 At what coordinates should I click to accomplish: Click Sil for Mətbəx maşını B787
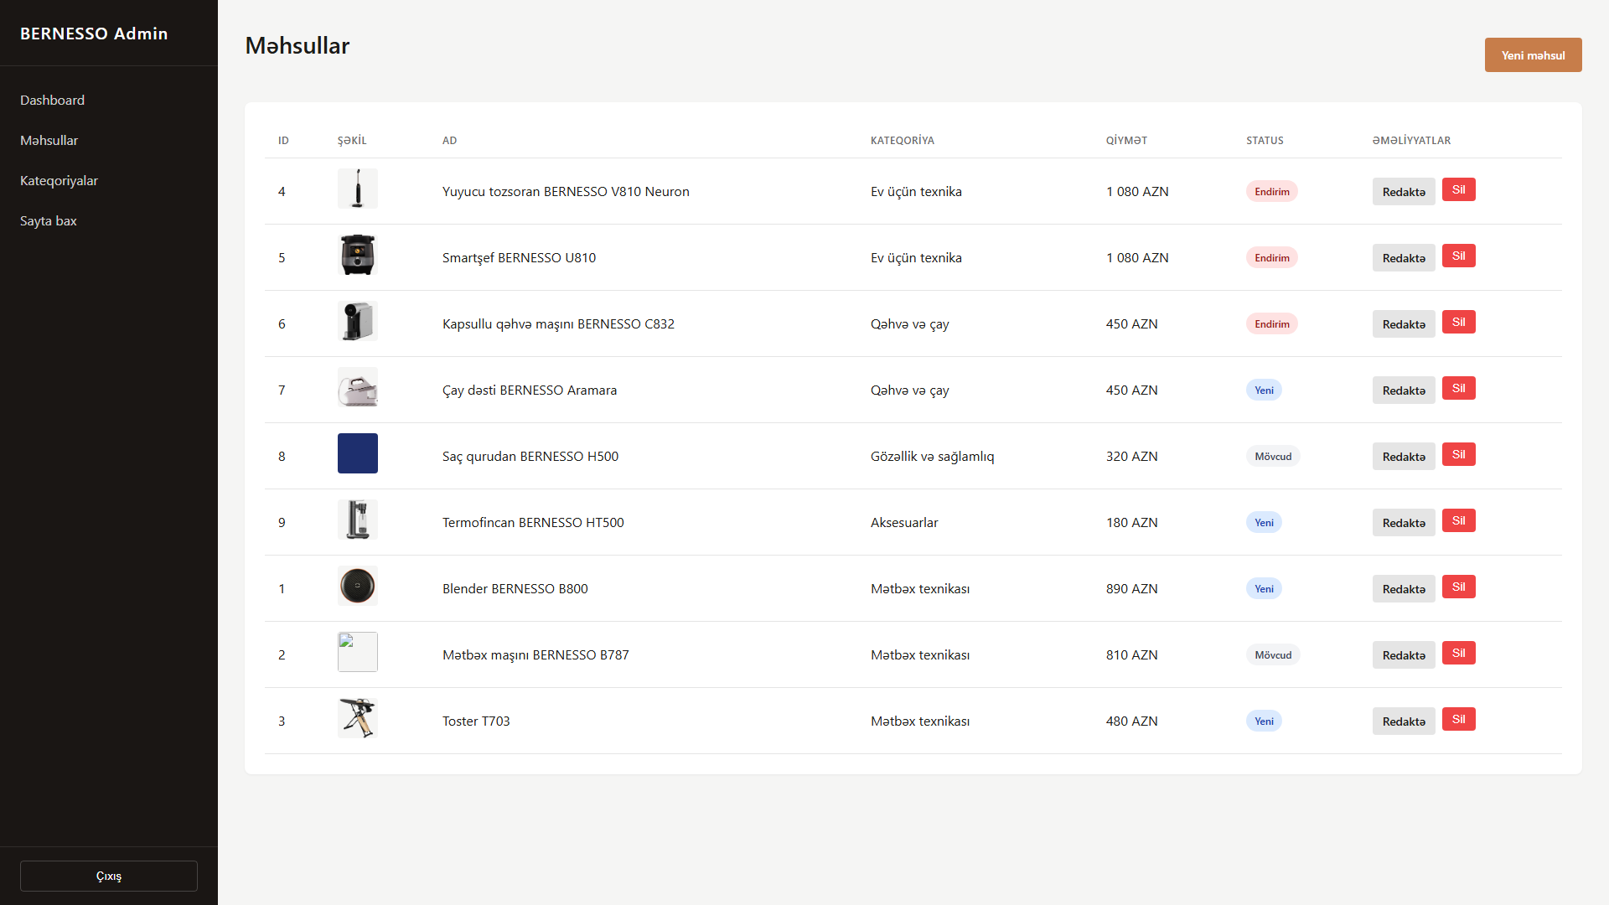[1458, 653]
